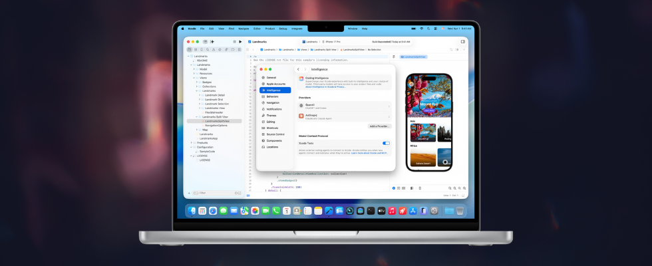Open the Themes settings pane
Viewport: 652px width, 266px height.
[271, 115]
